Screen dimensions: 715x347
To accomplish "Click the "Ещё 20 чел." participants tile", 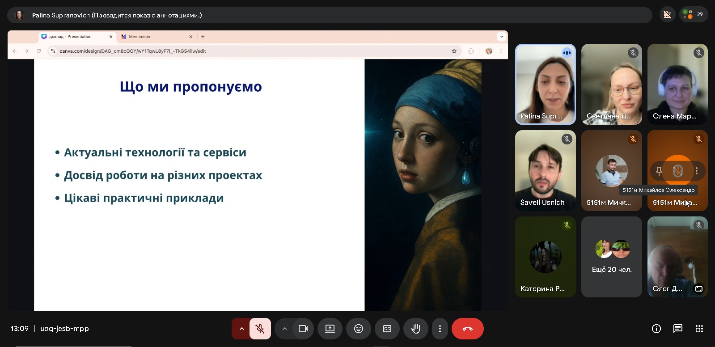I will (611, 257).
